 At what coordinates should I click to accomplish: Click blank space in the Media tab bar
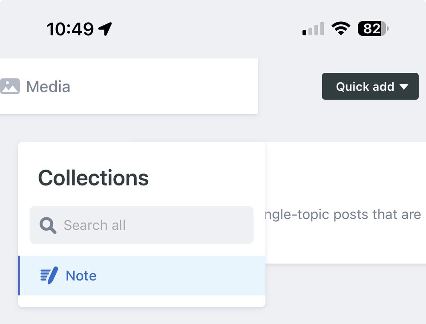[163, 86]
